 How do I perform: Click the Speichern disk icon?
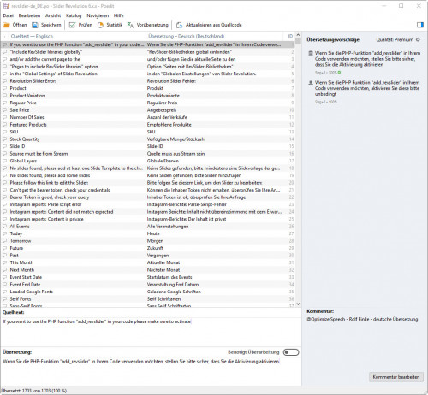pos(35,25)
